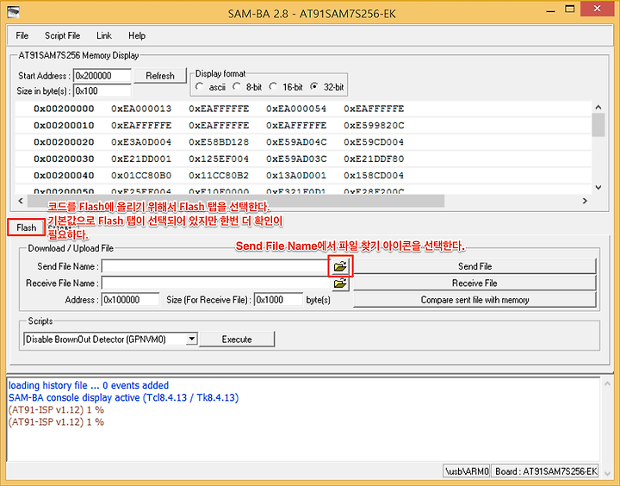Click the Receive File Name browse folder icon
This screenshot has width=620, height=486.
[340, 283]
